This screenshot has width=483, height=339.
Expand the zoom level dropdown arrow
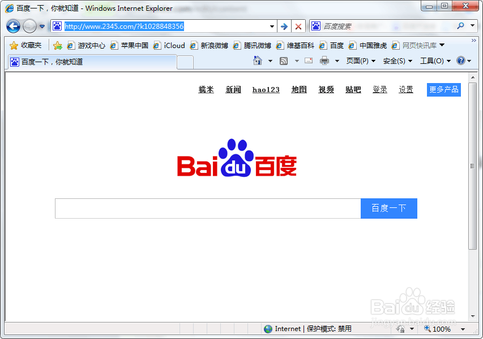point(463,329)
